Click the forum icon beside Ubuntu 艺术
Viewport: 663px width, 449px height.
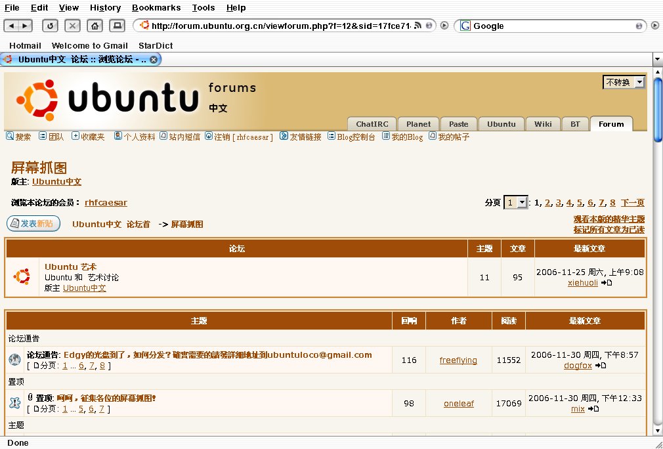tap(22, 276)
